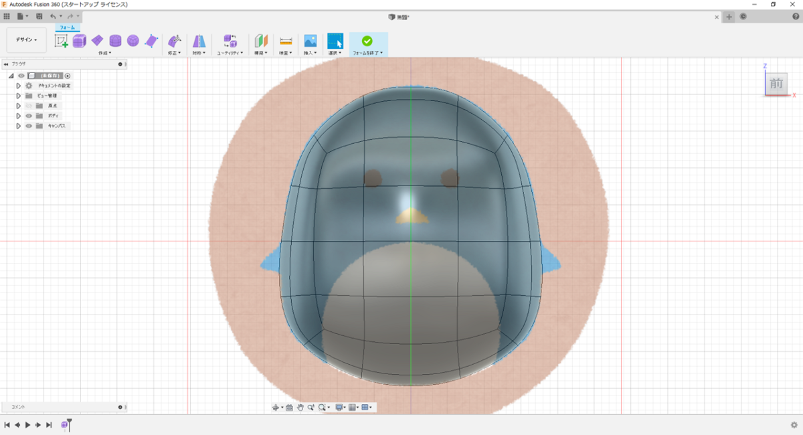This screenshot has height=435, width=803.
Task: Open the File menu document icon
Action: point(21,16)
